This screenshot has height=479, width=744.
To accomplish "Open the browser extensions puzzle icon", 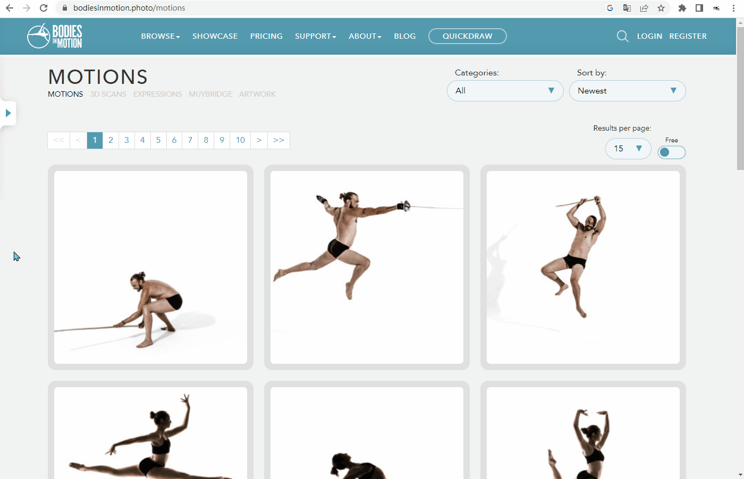I will tap(682, 8).
